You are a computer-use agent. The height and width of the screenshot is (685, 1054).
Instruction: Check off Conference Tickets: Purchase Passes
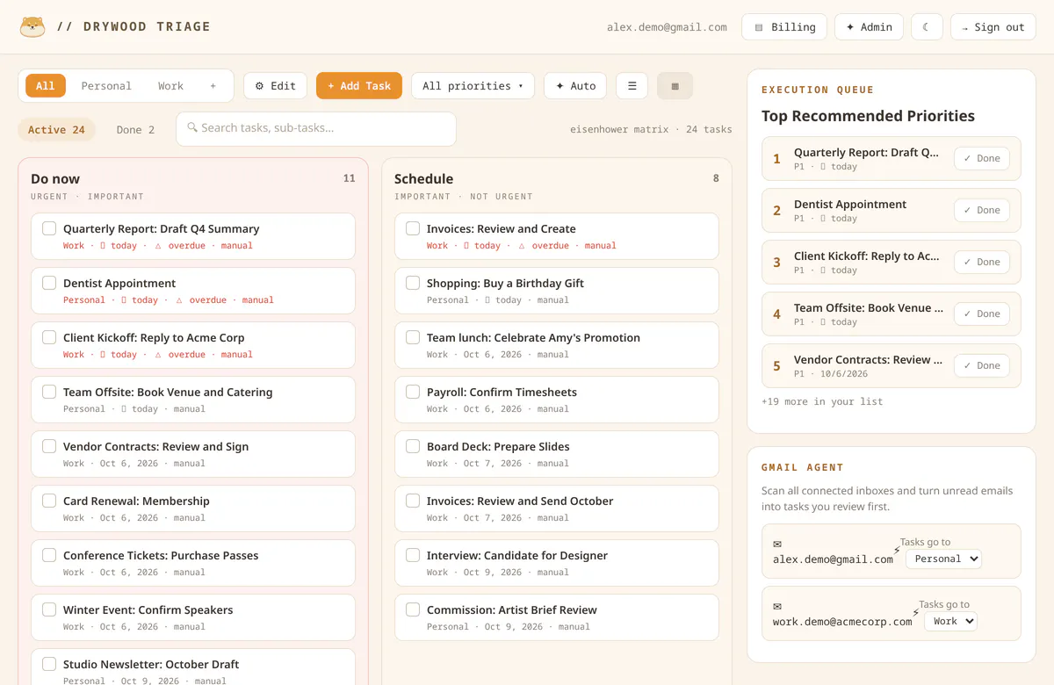pos(49,555)
